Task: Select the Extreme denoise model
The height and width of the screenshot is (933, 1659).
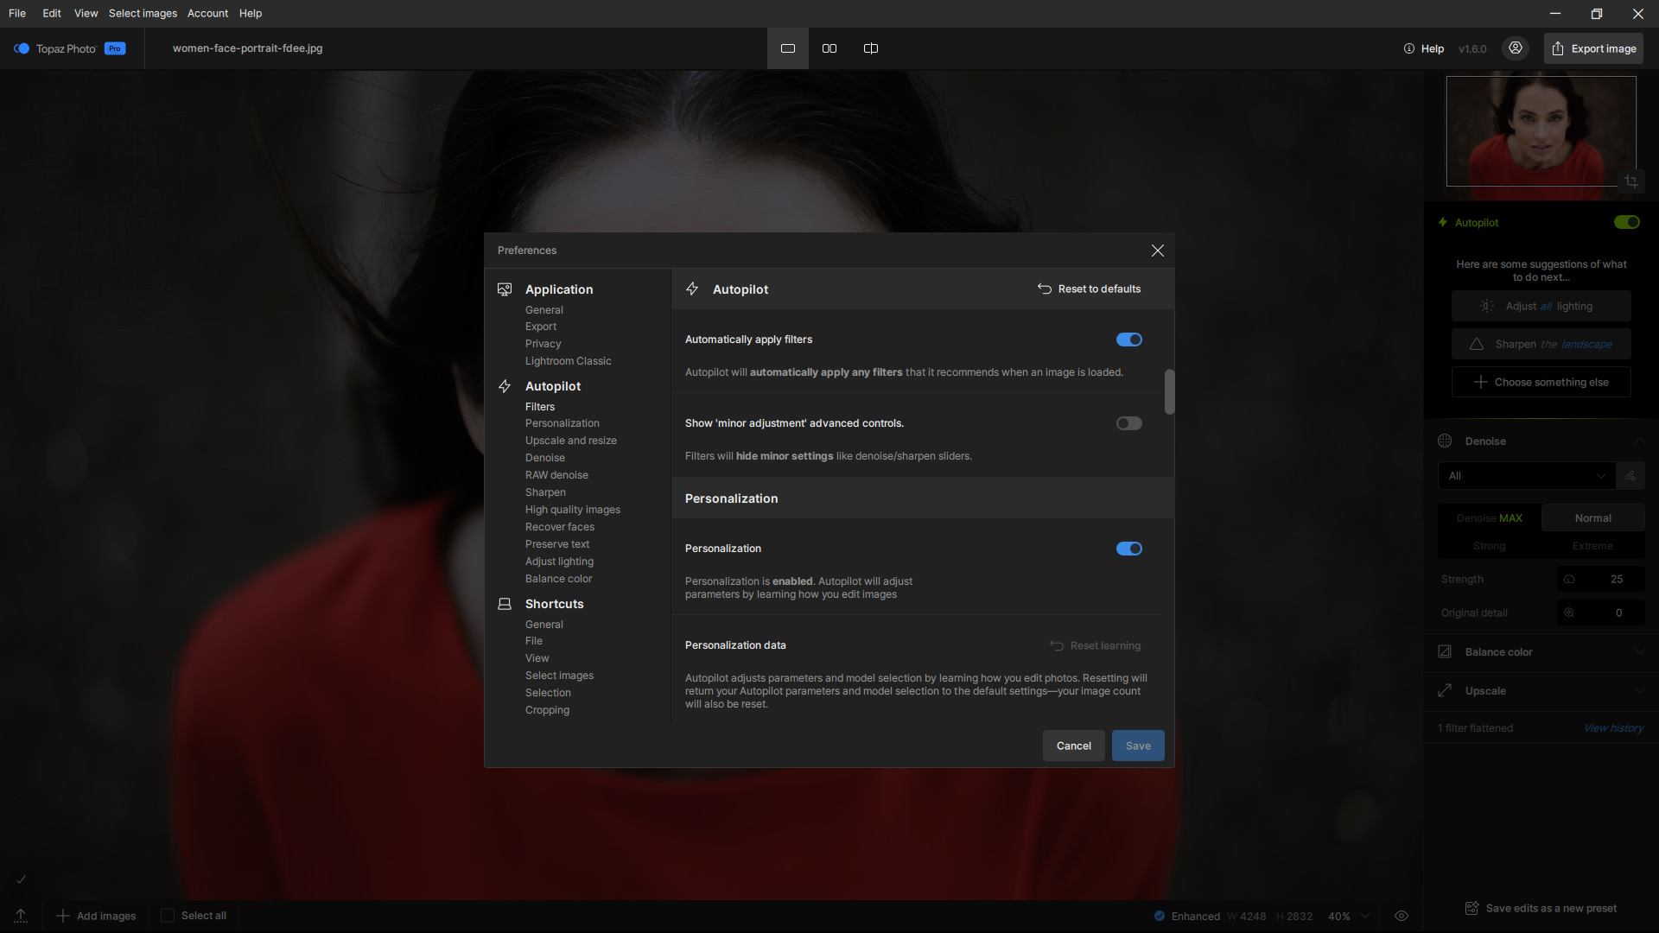Action: point(1592,546)
